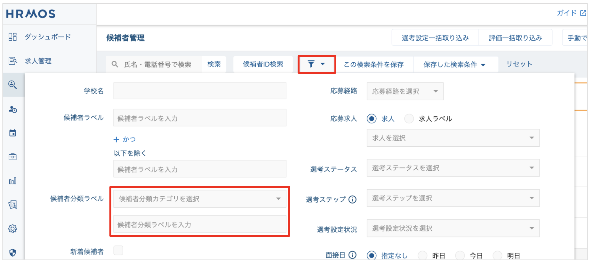
Task: Go to 求人管理 in the sidebar
Action: (x=38, y=61)
